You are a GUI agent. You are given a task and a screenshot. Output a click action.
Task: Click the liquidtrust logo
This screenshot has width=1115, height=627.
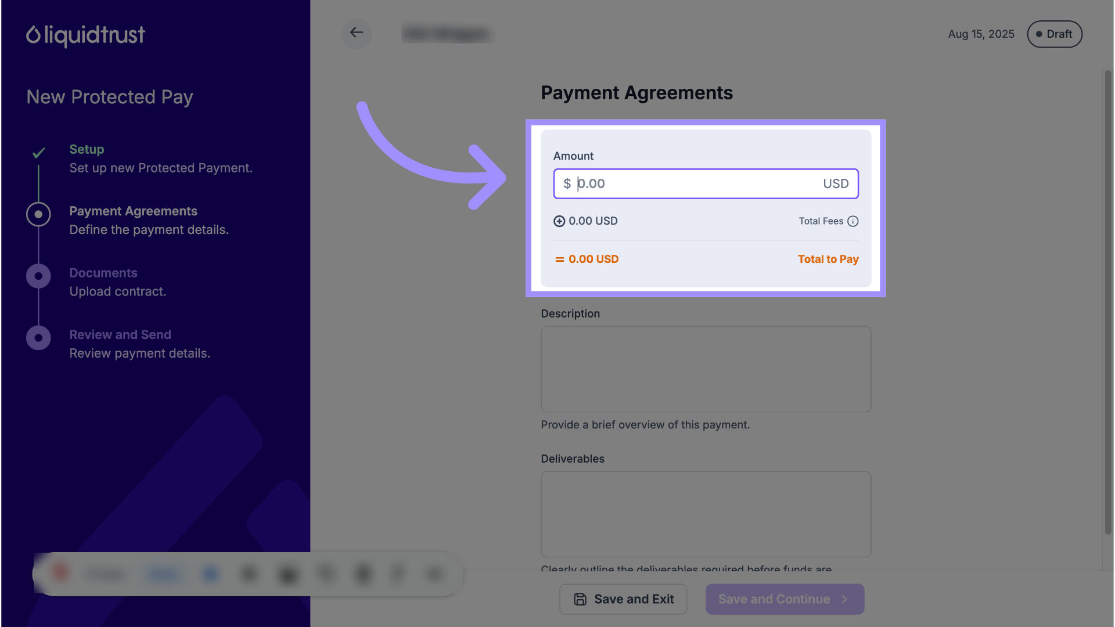[85, 35]
